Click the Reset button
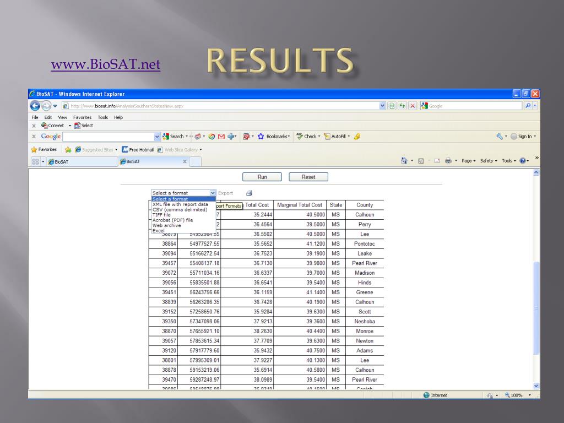Image resolution: width=564 pixels, height=423 pixels. tap(308, 177)
